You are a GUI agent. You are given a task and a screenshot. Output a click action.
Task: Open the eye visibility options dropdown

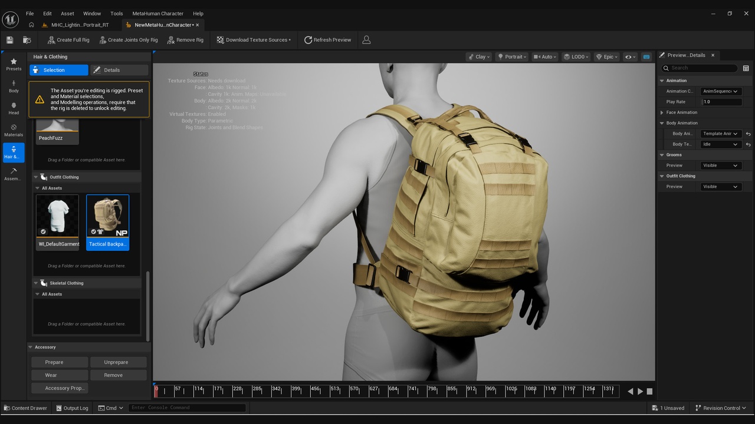coord(631,57)
